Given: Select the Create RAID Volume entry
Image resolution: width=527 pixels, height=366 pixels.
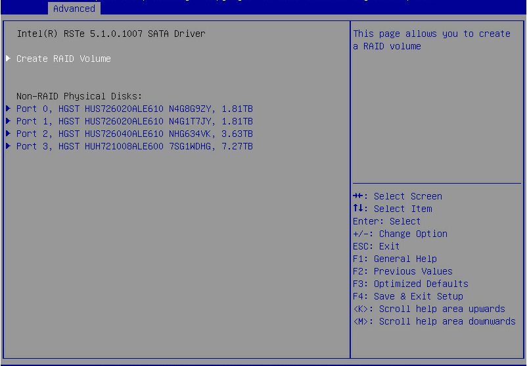Looking at the screenshot, I should pos(64,59).
